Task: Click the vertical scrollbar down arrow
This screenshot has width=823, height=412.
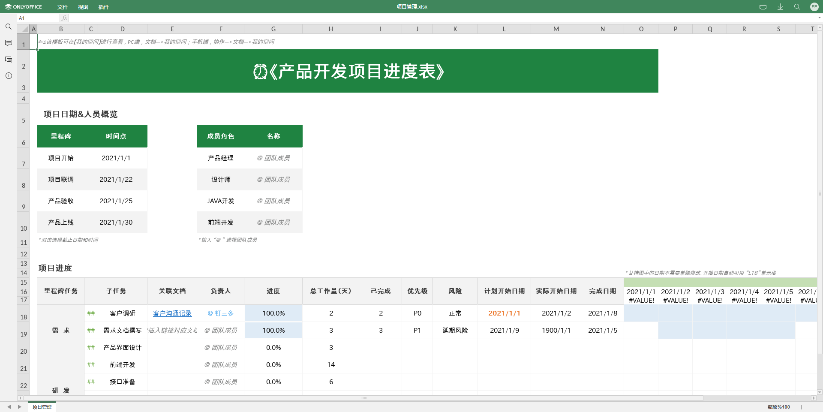Action: (x=820, y=392)
